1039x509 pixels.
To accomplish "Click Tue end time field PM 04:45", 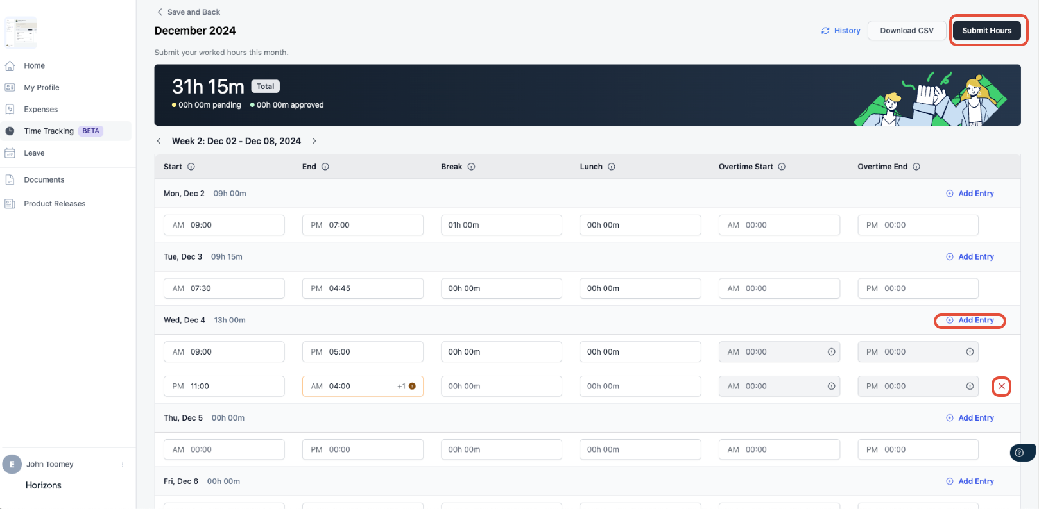I will [x=363, y=288].
